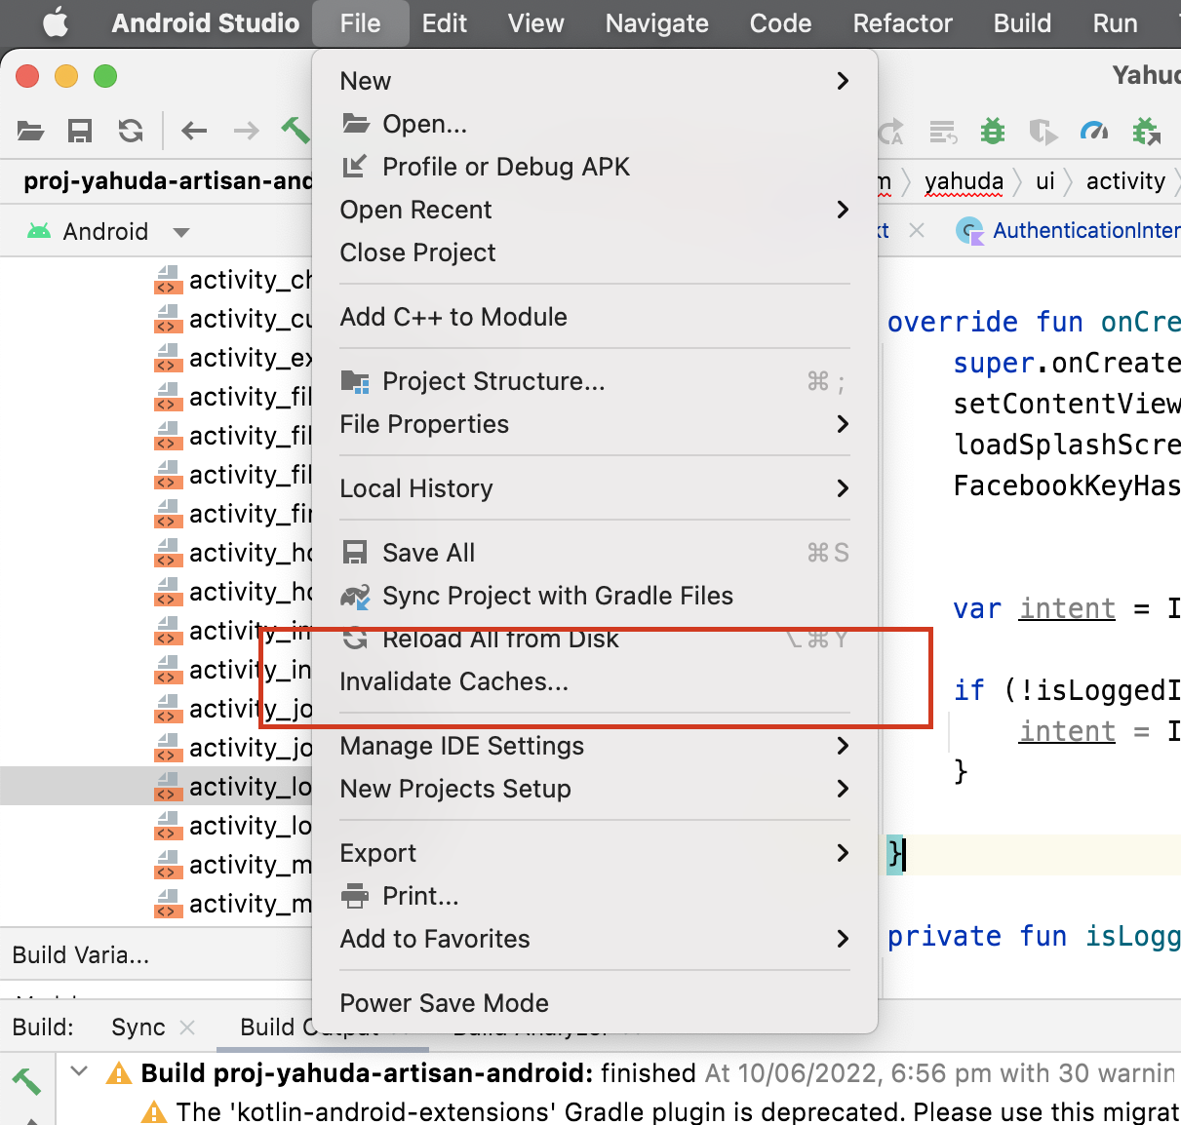Choose Profile or Debug APK
Viewport: 1181px width, 1125px height.
click(x=595, y=167)
